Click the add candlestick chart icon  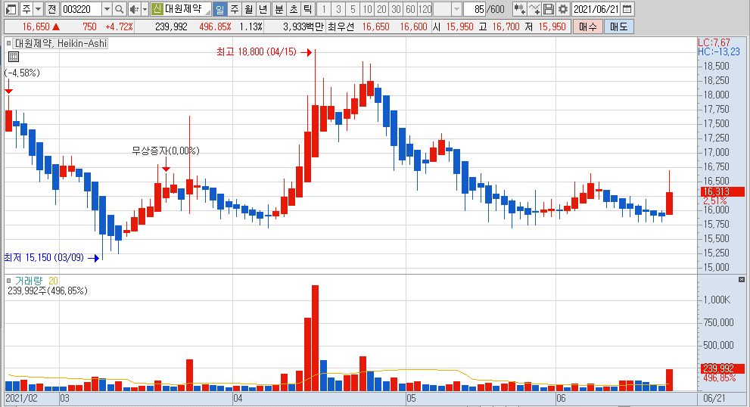(519, 8)
